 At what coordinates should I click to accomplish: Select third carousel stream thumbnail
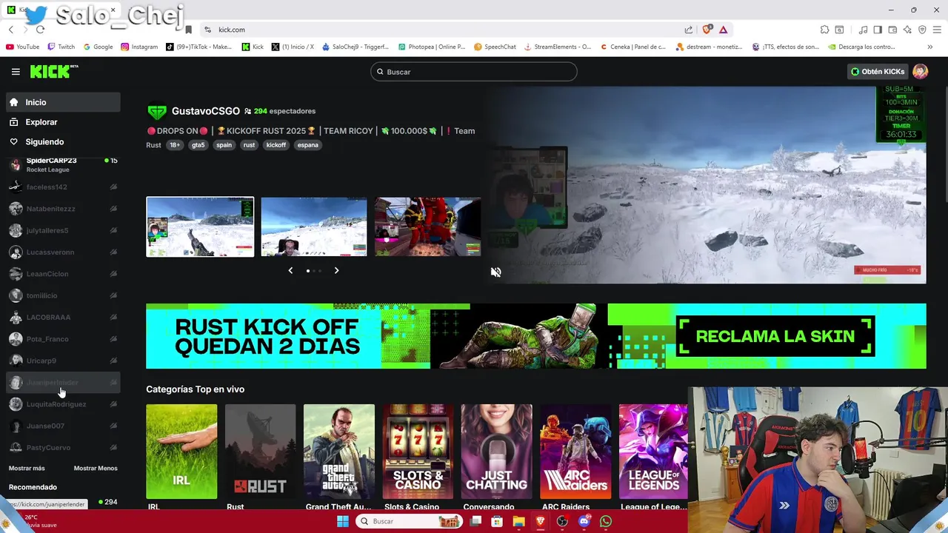[427, 227]
